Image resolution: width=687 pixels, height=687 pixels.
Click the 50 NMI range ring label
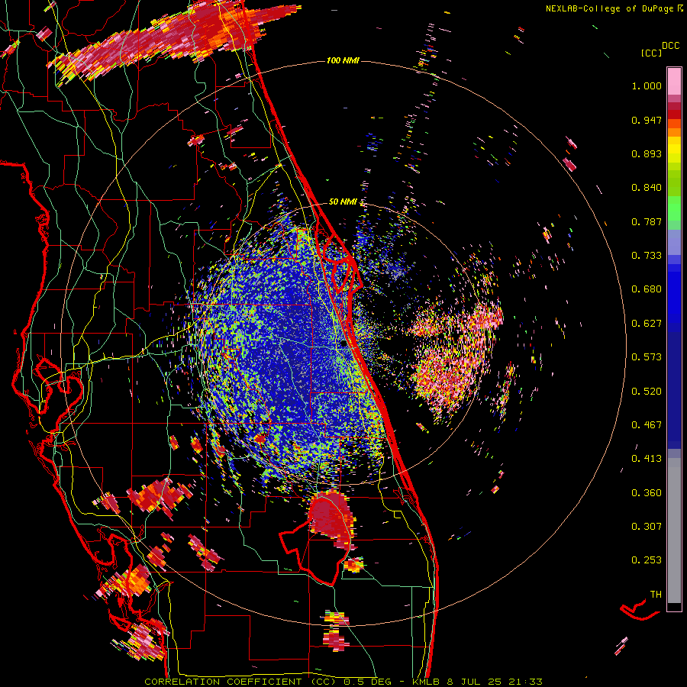(x=343, y=202)
